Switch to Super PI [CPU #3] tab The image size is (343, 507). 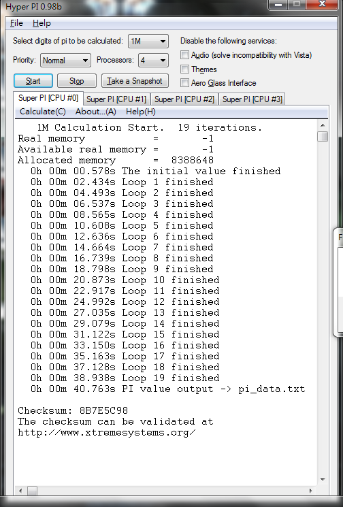[x=252, y=99]
